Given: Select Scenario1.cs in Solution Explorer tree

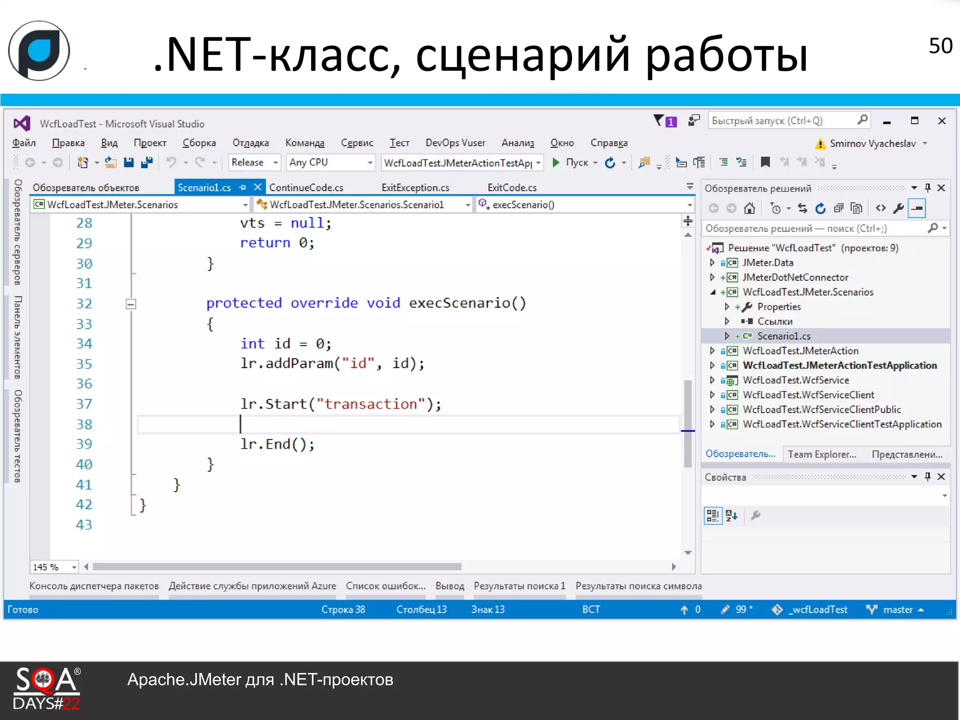Looking at the screenshot, I should click(784, 336).
